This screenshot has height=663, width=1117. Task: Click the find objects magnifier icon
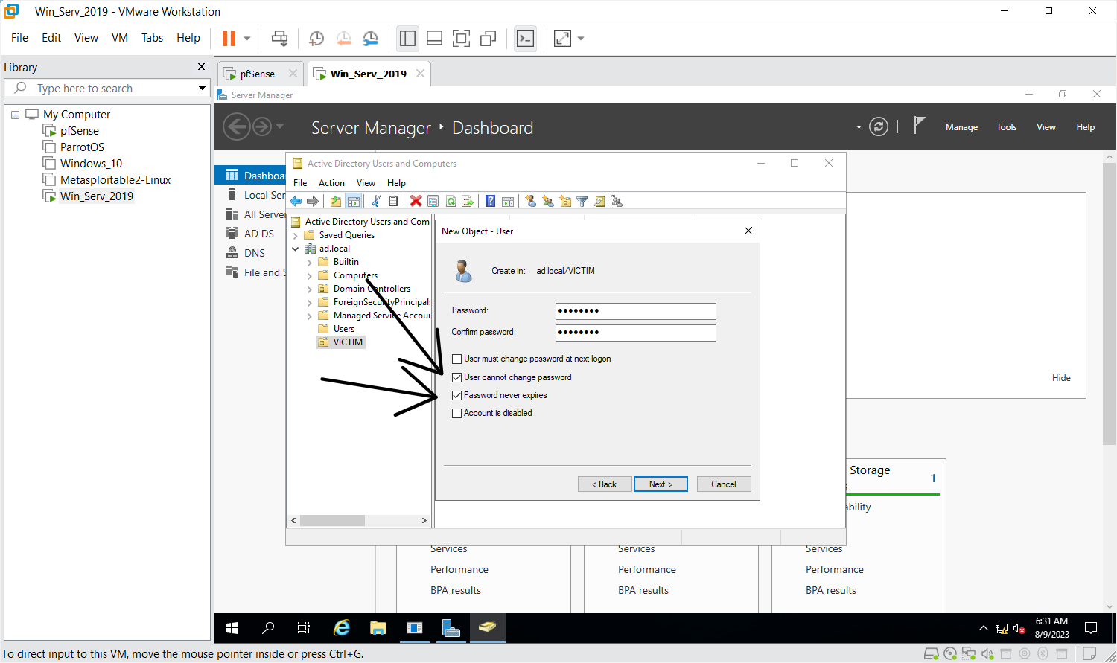[x=599, y=201]
